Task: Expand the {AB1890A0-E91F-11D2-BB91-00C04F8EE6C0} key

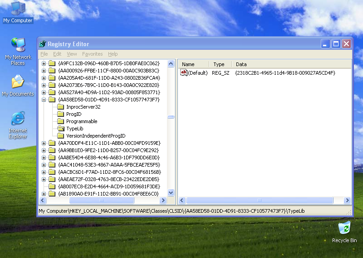Action: point(44,194)
